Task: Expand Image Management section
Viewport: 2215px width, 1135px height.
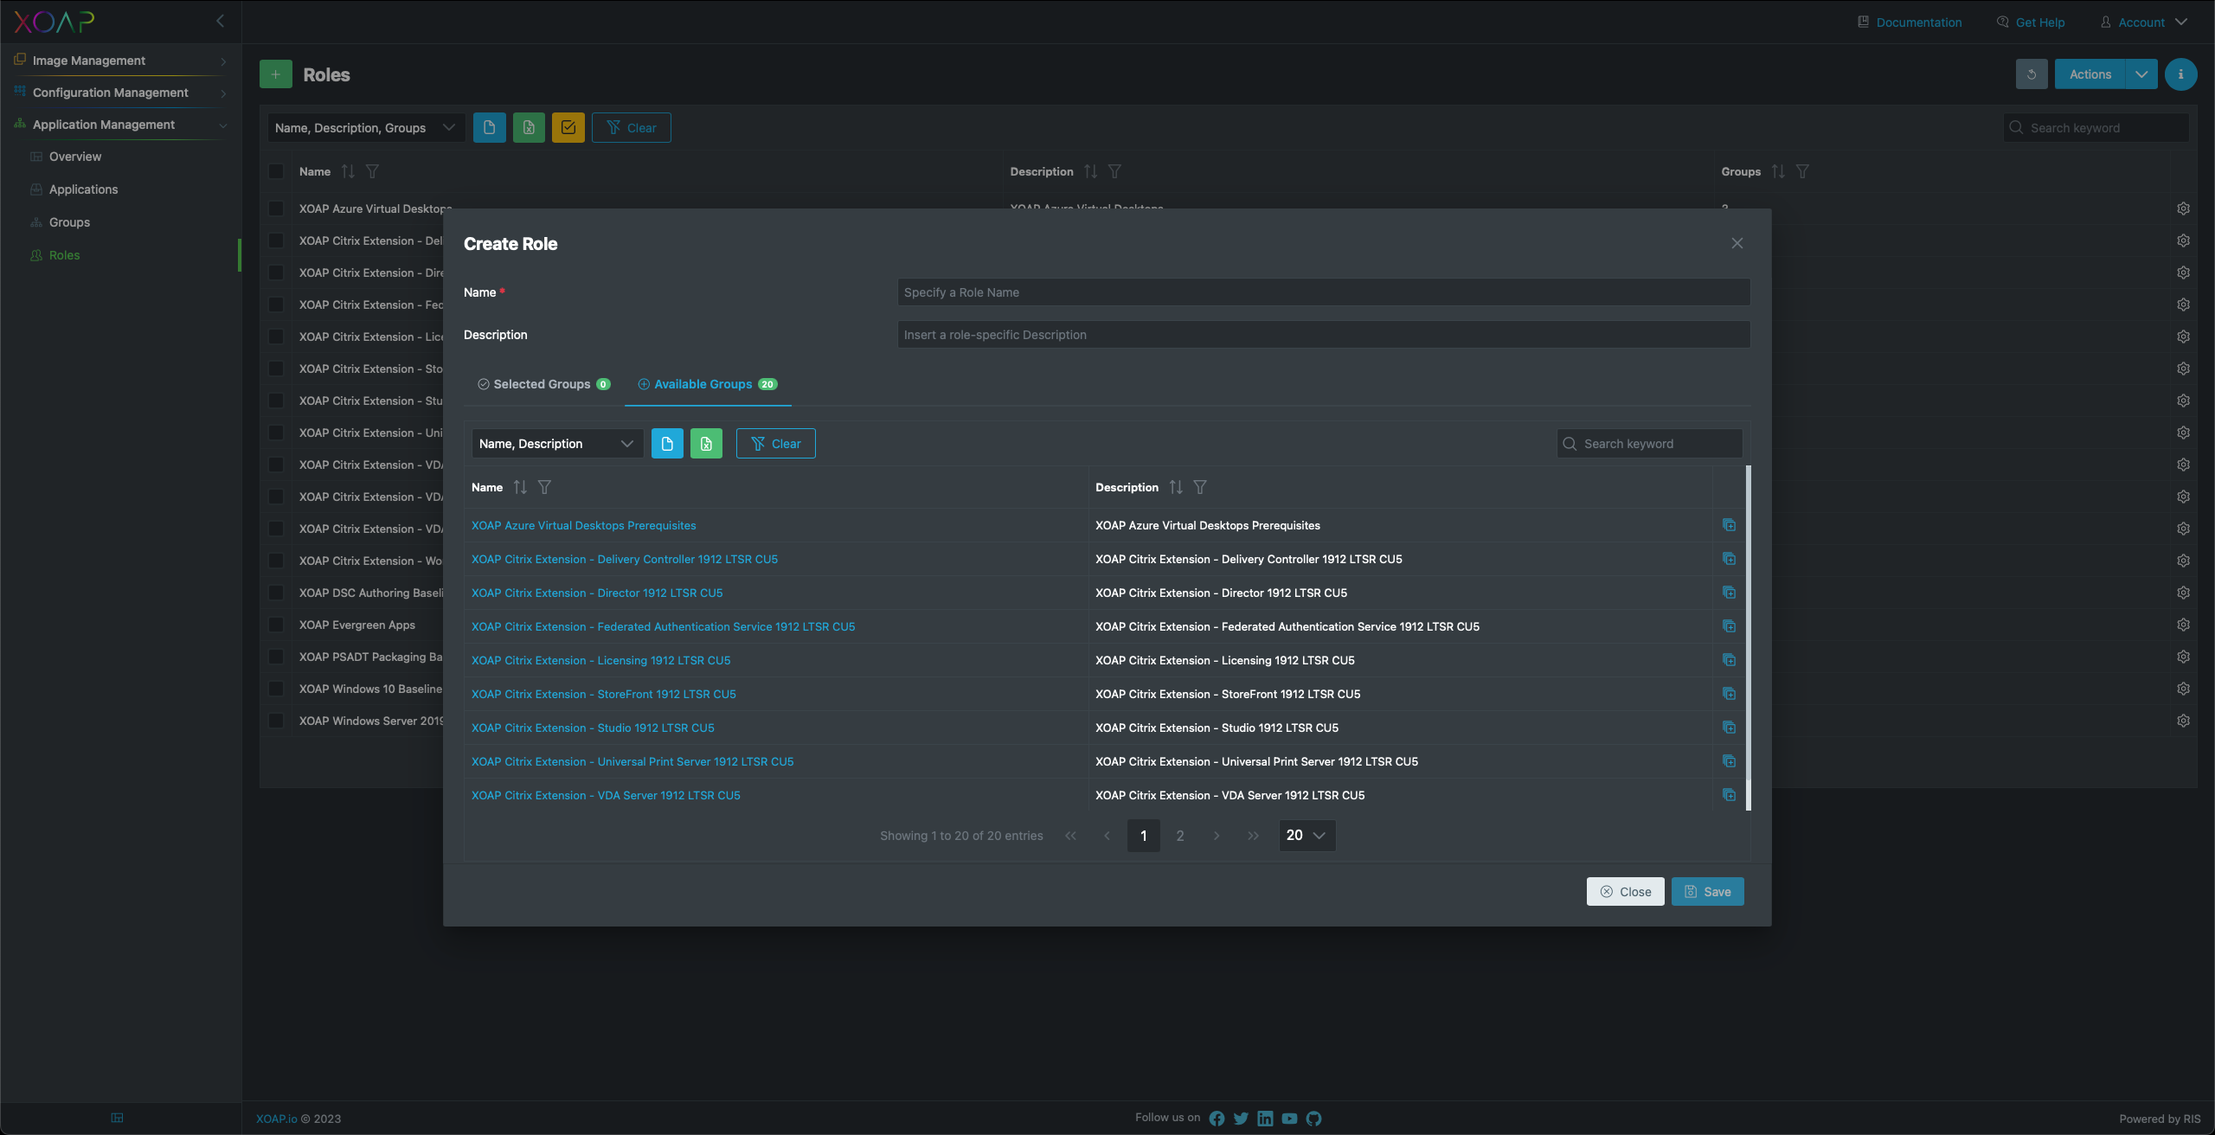Action: coord(120,61)
